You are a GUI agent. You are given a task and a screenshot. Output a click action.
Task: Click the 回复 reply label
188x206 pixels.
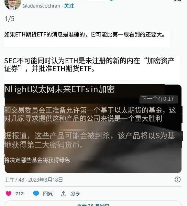48,194
